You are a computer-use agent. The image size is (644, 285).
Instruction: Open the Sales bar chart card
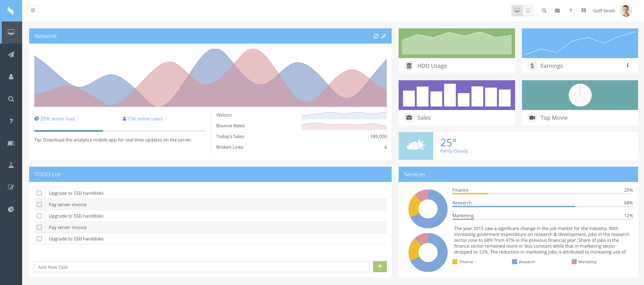[x=457, y=95]
